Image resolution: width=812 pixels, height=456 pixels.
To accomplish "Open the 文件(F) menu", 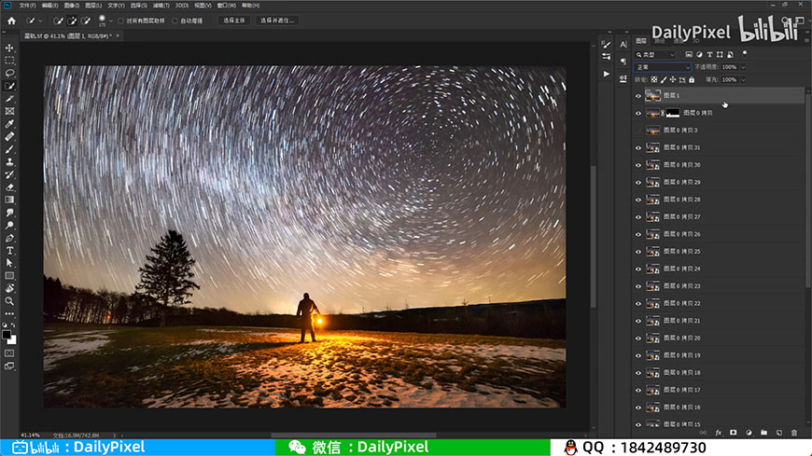I will (x=27, y=6).
